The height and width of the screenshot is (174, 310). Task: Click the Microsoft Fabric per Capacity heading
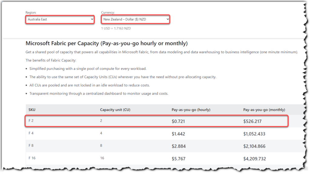(107, 43)
